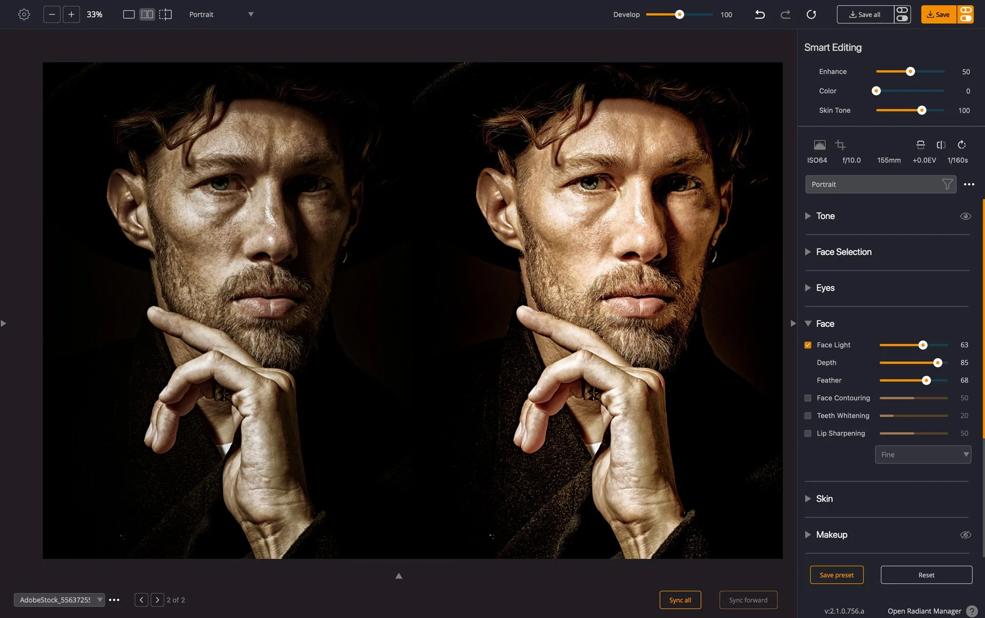985x618 pixels.
Task: Click the Save preset button
Action: tap(836, 575)
